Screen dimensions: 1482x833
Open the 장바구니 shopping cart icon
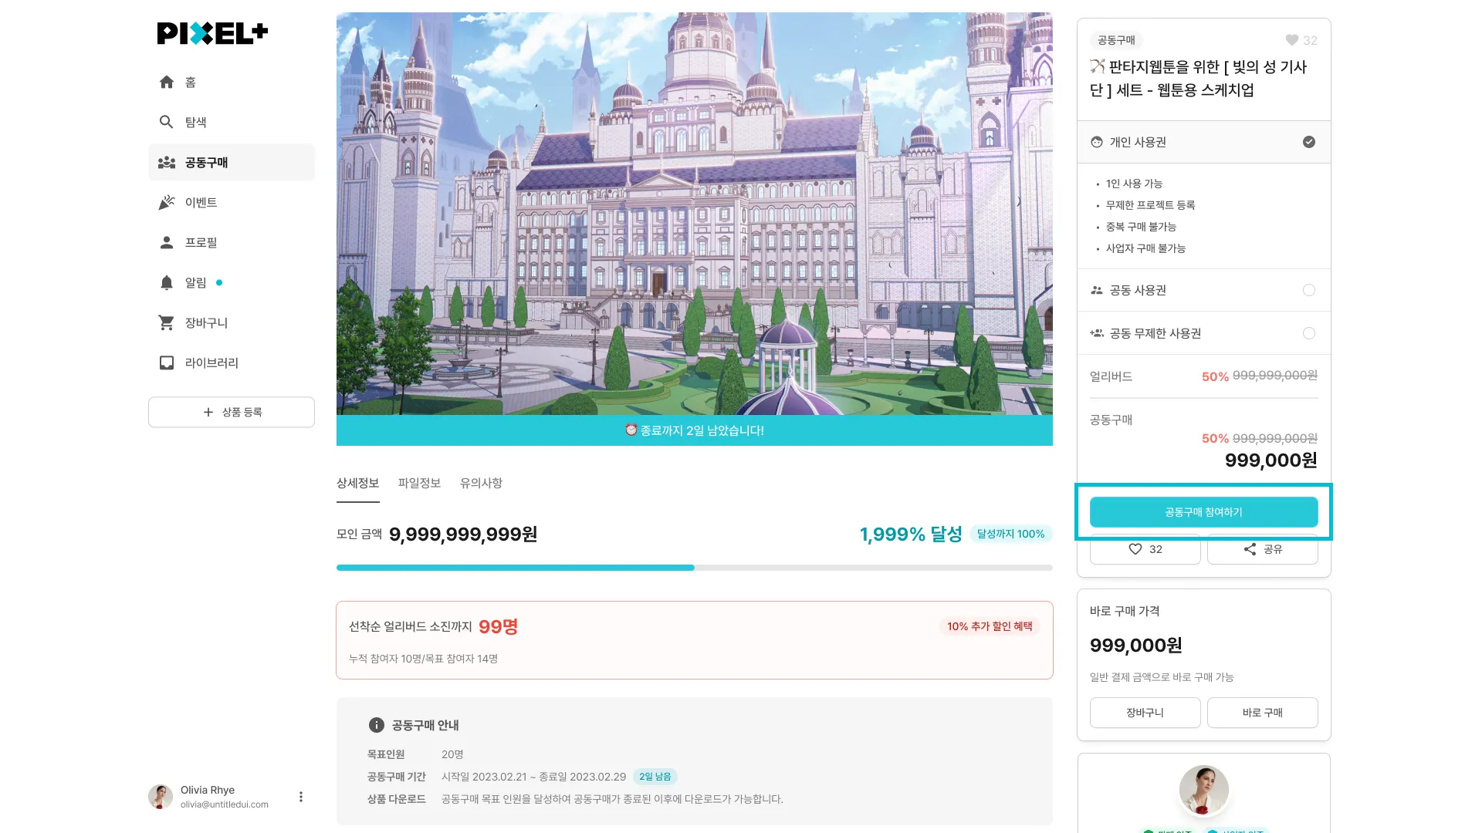point(167,322)
